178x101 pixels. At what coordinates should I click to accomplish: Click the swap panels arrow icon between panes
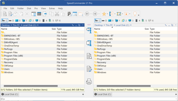click(89, 25)
